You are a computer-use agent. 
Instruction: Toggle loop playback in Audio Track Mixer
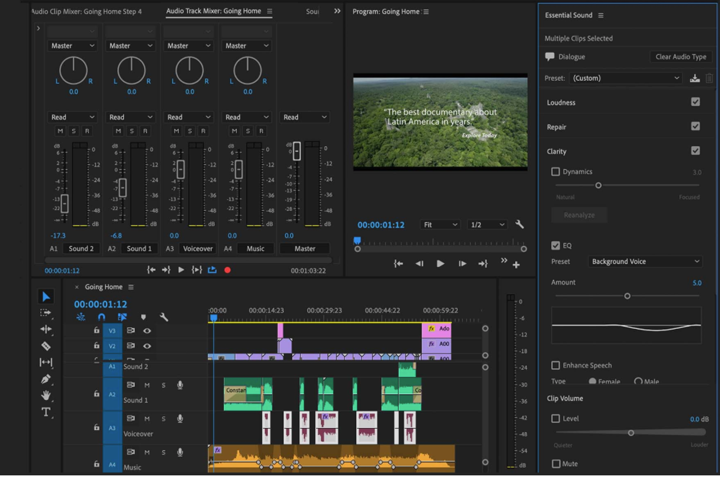(212, 270)
